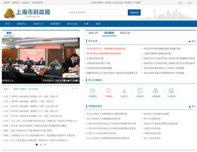Open 更多 next to 常用服务查询
Viewport: 197px width, 152px height.
pos(192,107)
